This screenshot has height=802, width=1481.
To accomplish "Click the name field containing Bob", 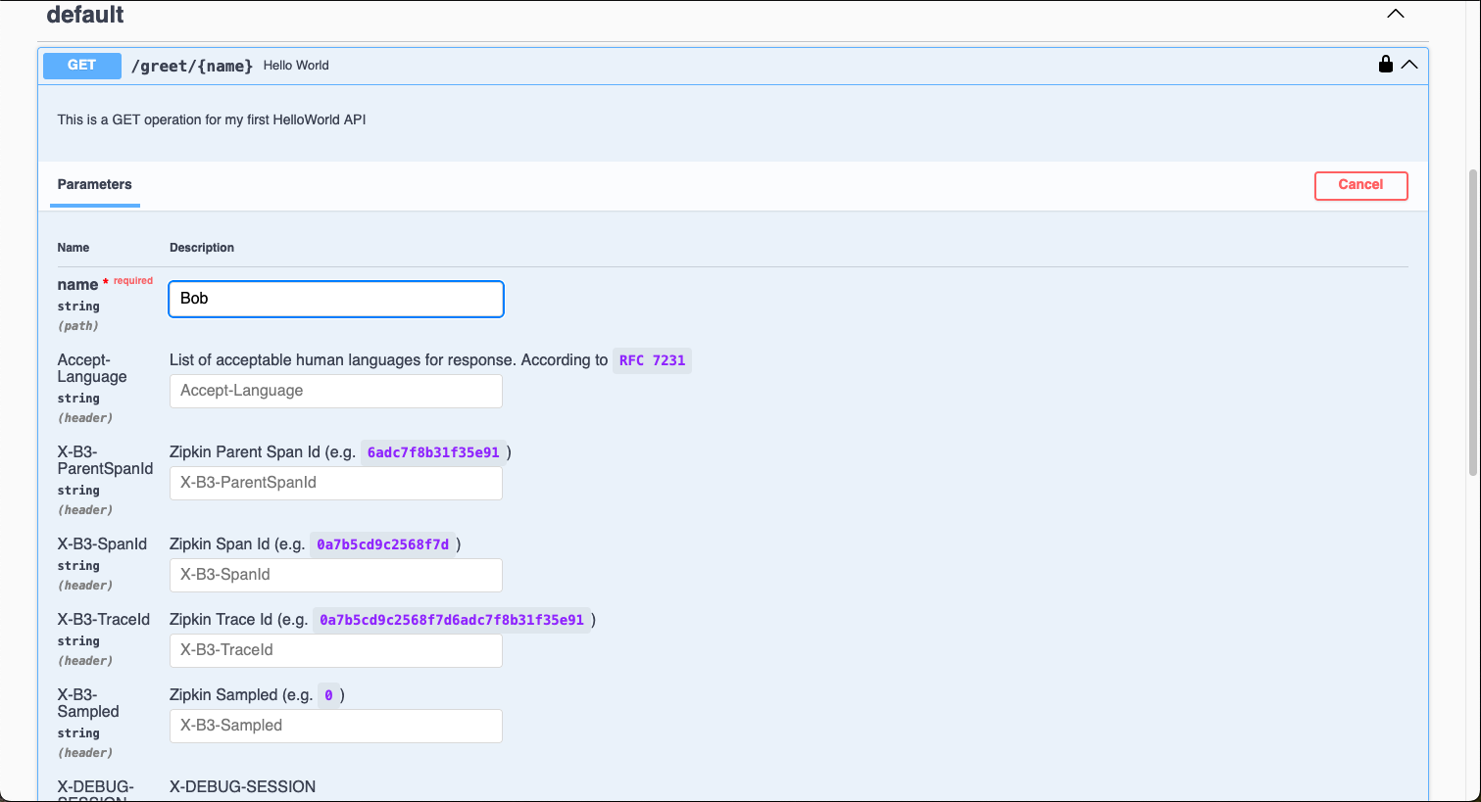I will [335, 299].
